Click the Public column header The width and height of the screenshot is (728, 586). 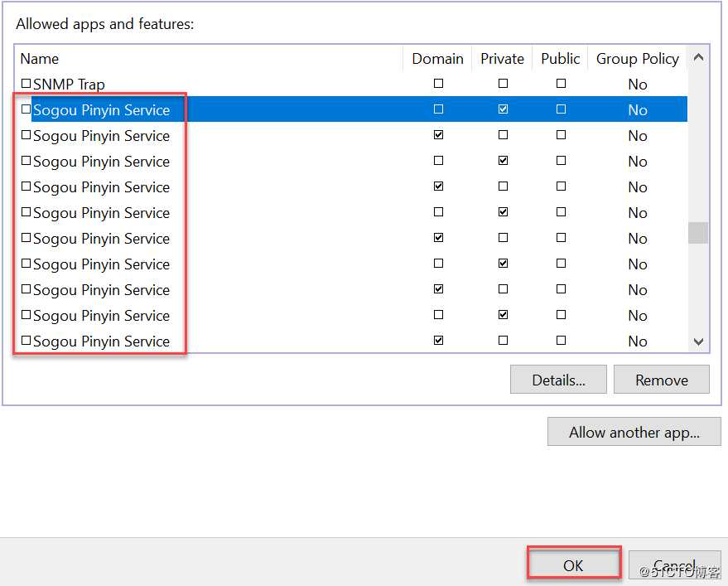[x=561, y=59]
